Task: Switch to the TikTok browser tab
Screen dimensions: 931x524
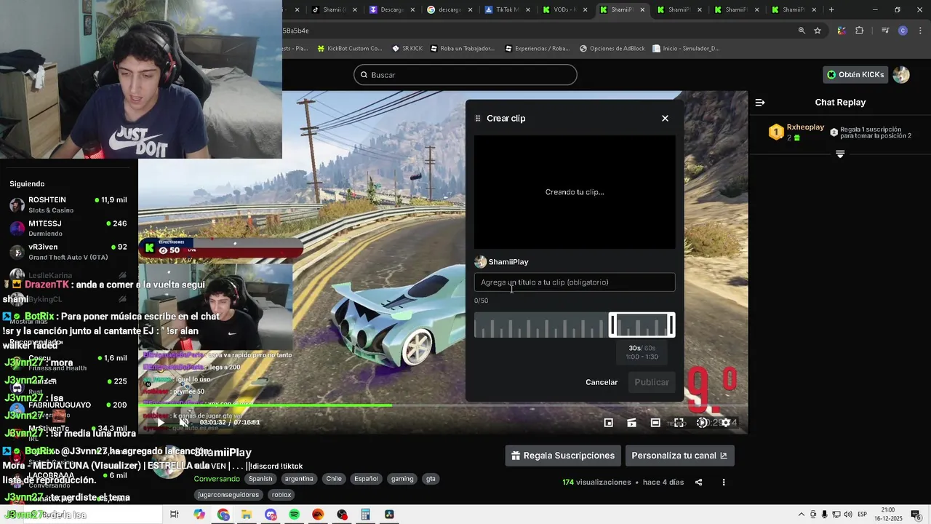Action: (507, 9)
